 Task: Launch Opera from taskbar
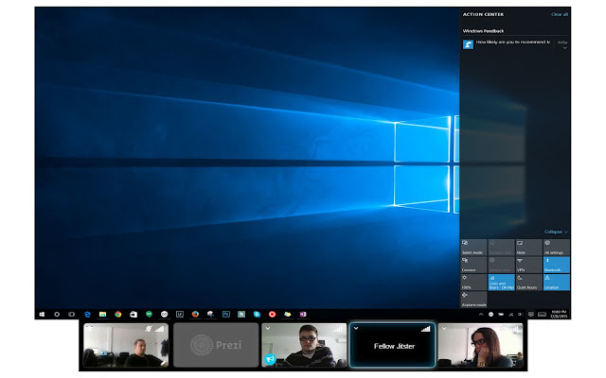272,315
